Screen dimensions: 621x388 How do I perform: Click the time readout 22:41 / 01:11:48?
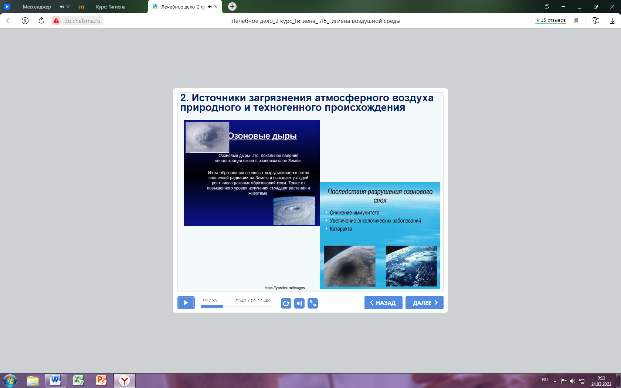(x=252, y=301)
